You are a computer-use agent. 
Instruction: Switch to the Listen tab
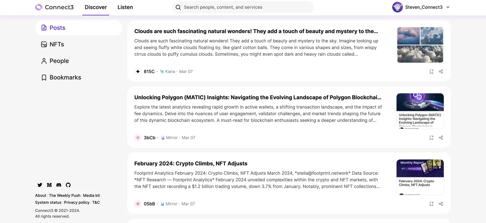click(125, 7)
